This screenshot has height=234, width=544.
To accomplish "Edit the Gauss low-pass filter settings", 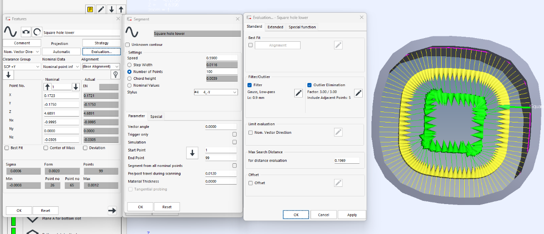I will (x=298, y=93).
